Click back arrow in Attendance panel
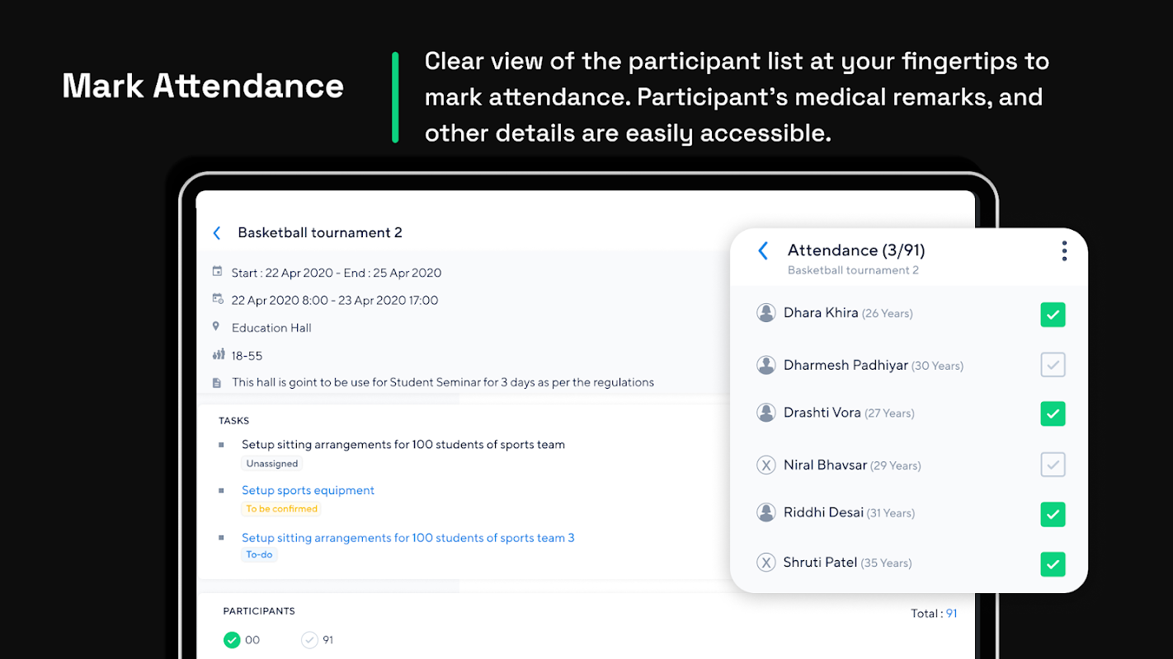Screen dimensions: 1173x659 pyautogui.click(x=763, y=250)
